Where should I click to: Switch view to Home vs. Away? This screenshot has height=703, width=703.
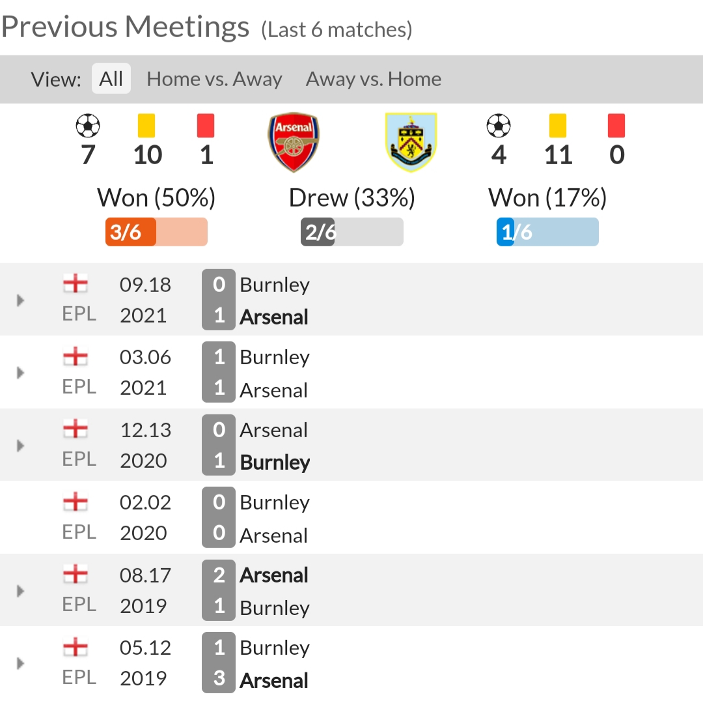pyautogui.click(x=214, y=79)
